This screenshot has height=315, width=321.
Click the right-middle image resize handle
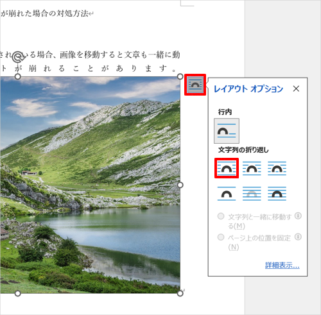(x=180, y=185)
